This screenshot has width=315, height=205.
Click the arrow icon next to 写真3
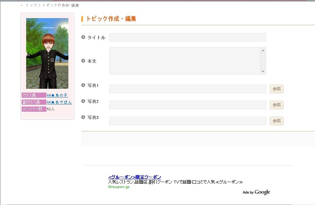click(x=83, y=117)
